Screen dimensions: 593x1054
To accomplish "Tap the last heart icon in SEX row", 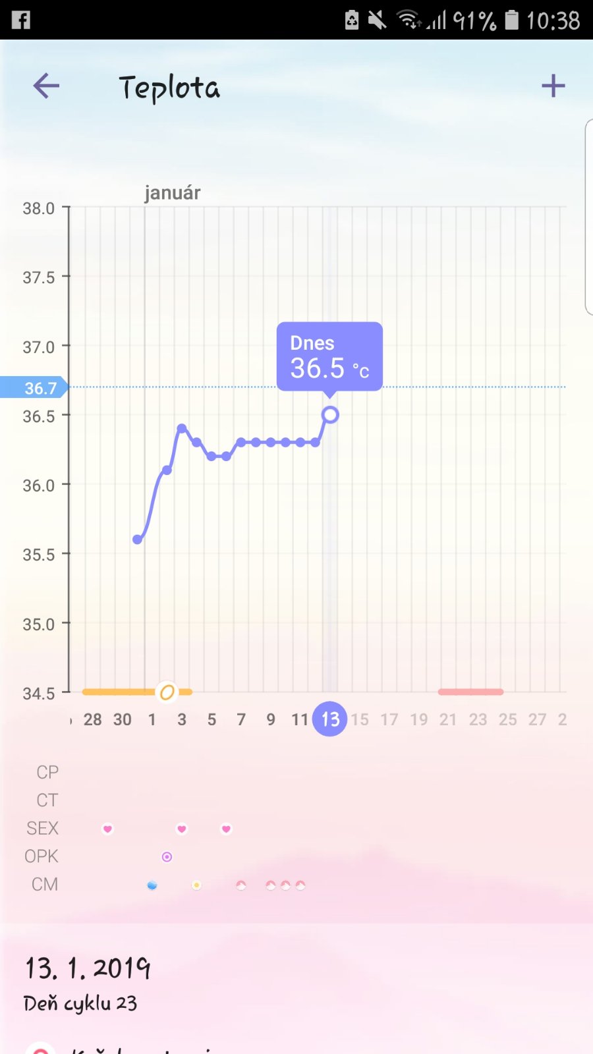I will coord(226,829).
